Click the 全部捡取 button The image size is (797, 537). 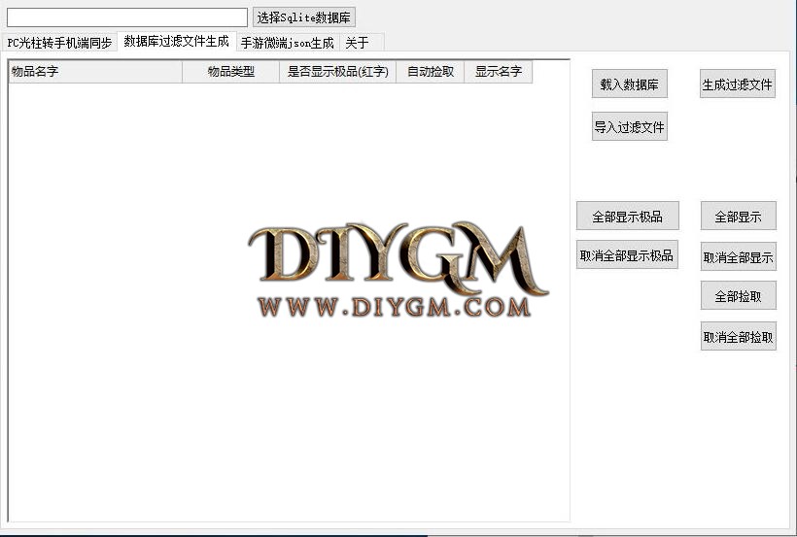pyautogui.click(x=738, y=295)
